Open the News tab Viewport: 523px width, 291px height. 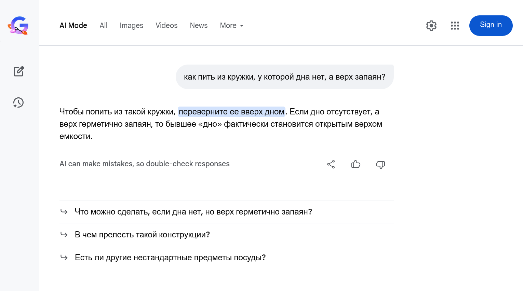[199, 26]
